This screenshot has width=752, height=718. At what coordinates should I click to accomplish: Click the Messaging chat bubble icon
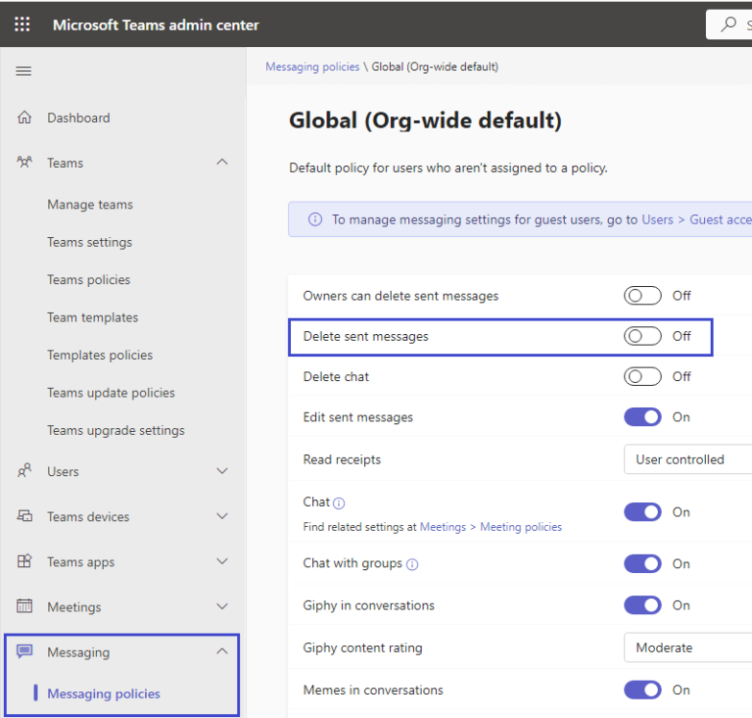pyautogui.click(x=24, y=651)
